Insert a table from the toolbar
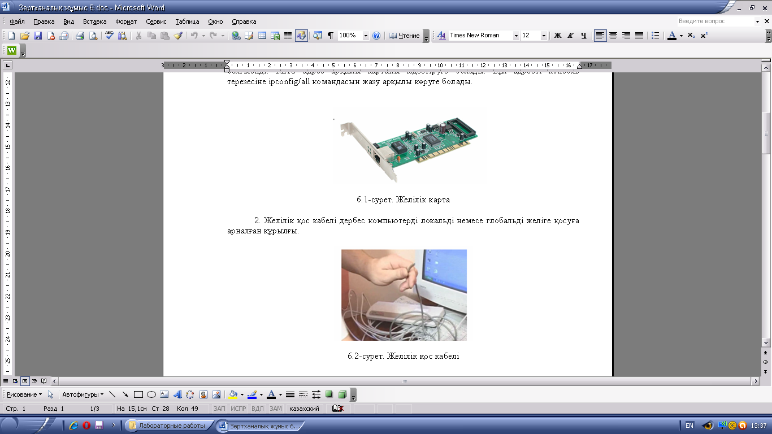Viewport: 772px width, 434px height. pos(262,36)
